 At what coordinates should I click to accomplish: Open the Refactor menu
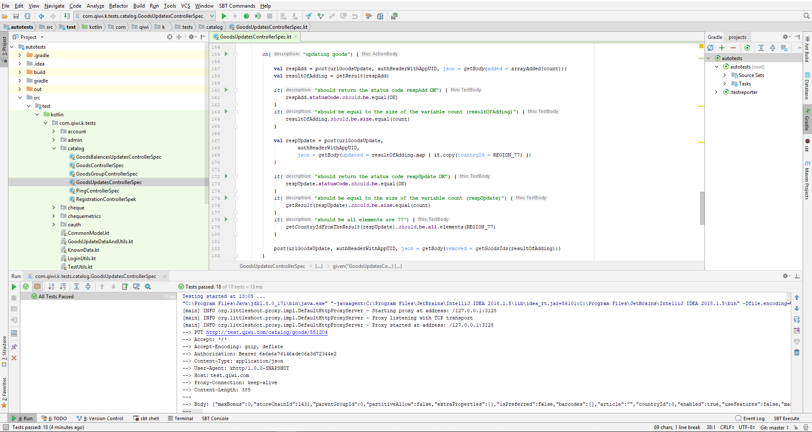[118, 6]
